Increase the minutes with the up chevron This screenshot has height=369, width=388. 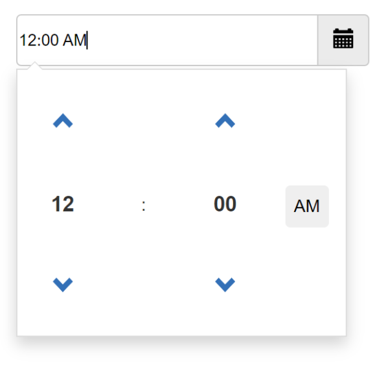tap(225, 121)
